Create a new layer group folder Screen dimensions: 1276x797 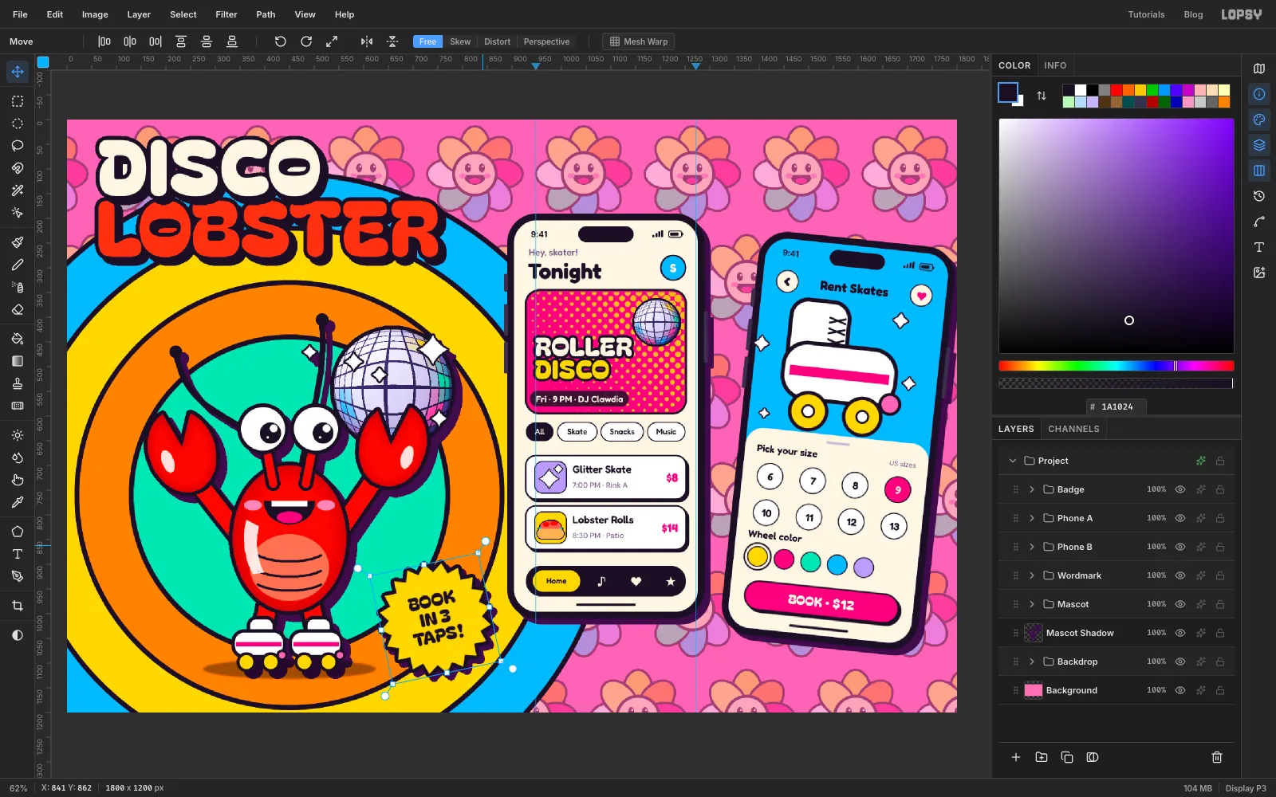coord(1042,757)
